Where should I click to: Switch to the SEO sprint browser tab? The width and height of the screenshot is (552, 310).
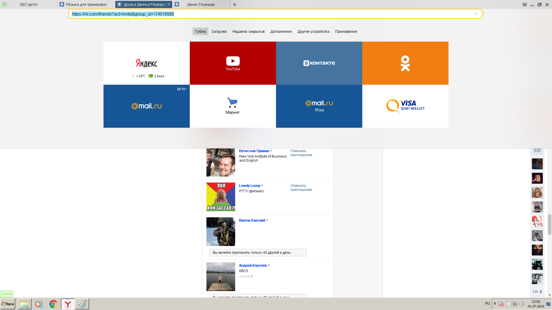point(29,5)
